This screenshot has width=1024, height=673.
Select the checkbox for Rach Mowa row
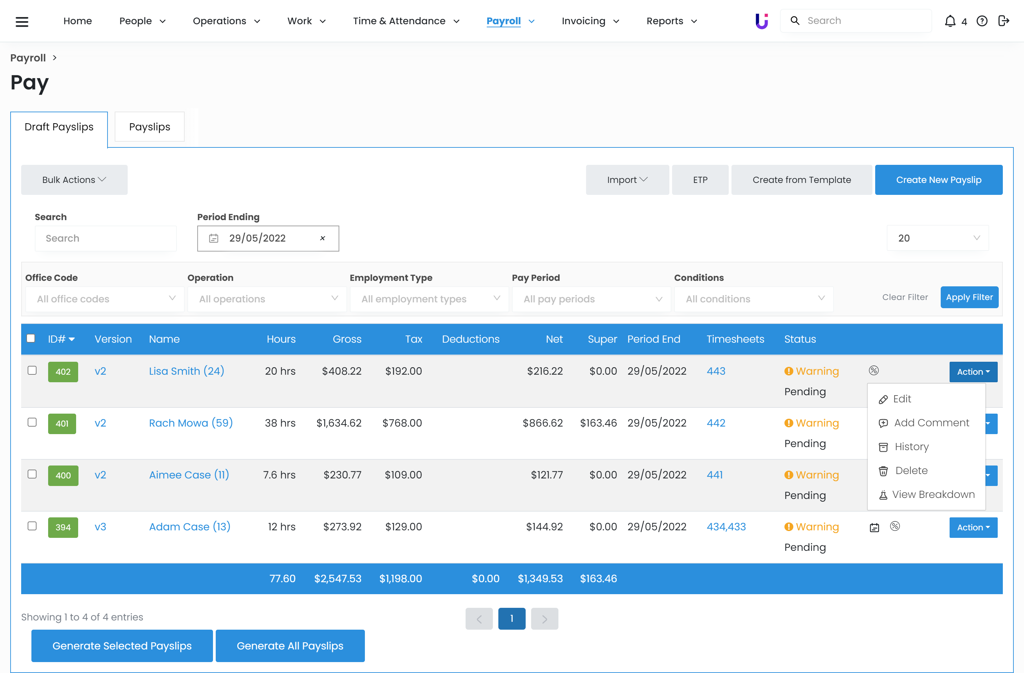point(32,422)
